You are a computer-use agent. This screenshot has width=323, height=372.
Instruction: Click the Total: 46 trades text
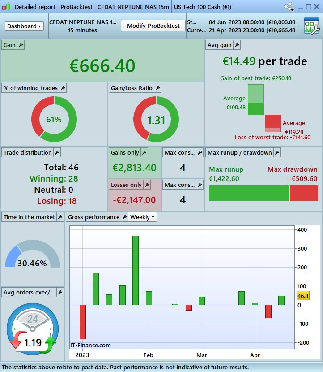(x=61, y=168)
